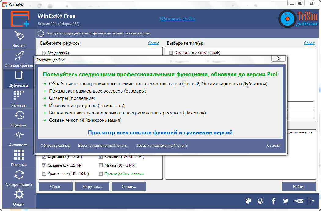This screenshot has height=211, width=321.
Task: Click the Создание копий (синхронизация) line
Action: (x=86, y=120)
